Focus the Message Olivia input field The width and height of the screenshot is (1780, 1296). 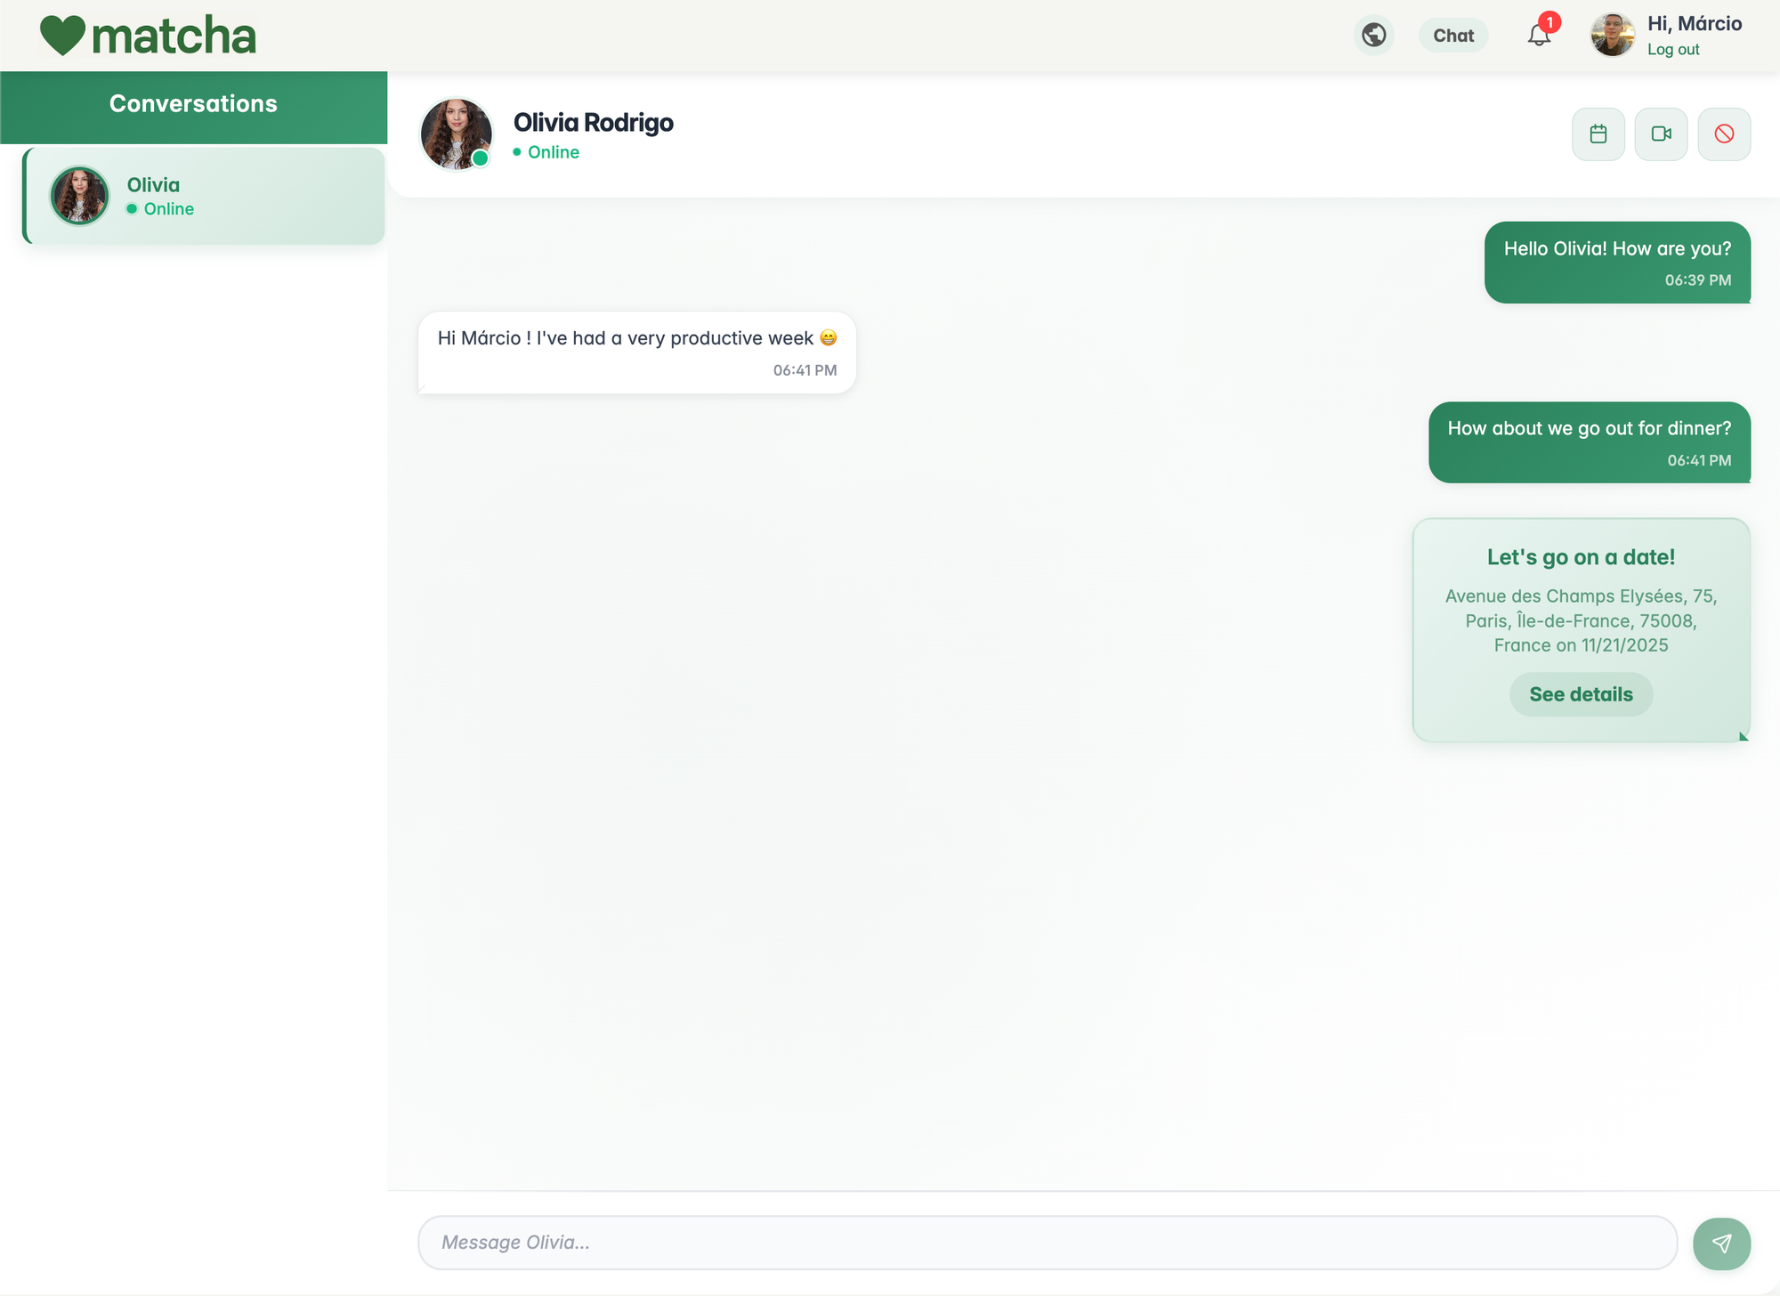[x=1047, y=1243]
